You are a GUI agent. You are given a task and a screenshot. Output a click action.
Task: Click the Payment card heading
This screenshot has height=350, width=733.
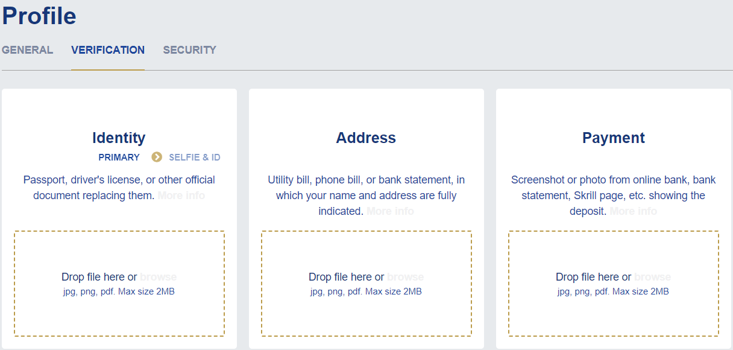pyautogui.click(x=613, y=138)
